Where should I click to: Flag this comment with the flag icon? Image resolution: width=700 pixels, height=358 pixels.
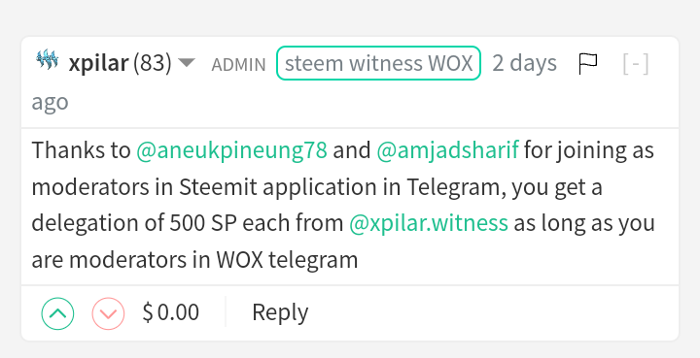click(x=588, y=64)
